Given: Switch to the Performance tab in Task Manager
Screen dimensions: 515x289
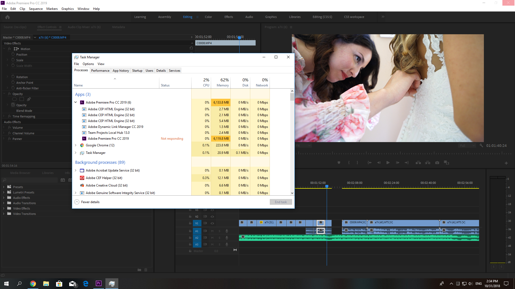Looking at the screenshot, I should point(100,71).
